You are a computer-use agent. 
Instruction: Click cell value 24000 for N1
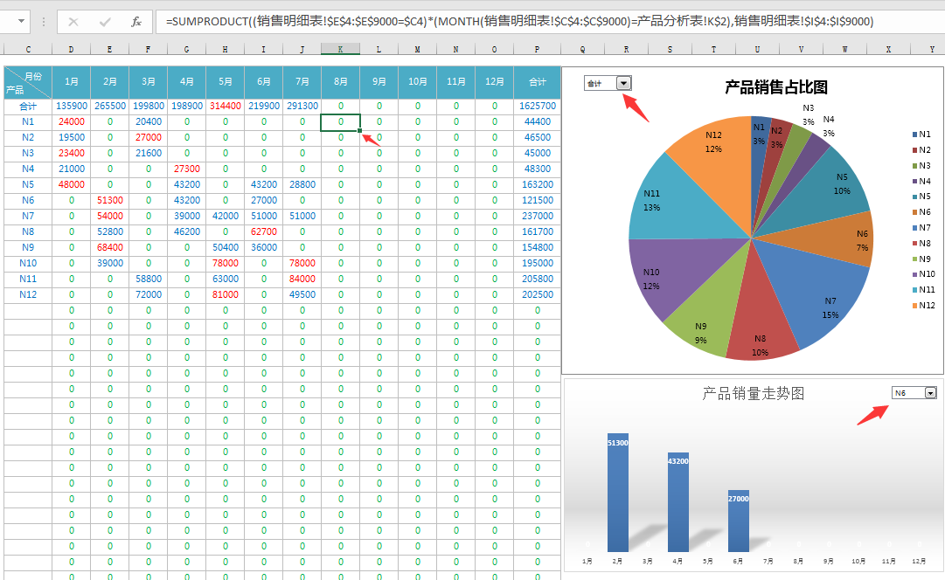click(x=71, y=121)
